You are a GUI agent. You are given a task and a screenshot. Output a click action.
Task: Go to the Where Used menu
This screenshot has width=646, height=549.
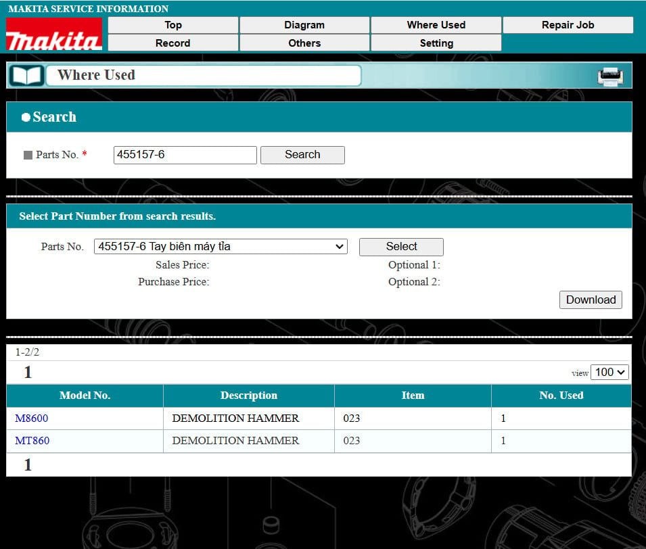[x=436, y=25]
